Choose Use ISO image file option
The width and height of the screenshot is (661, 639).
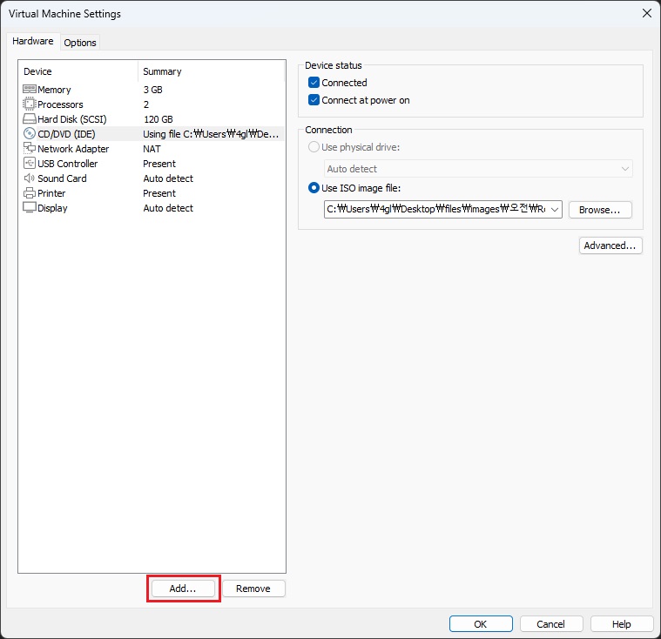pos(314,187)
